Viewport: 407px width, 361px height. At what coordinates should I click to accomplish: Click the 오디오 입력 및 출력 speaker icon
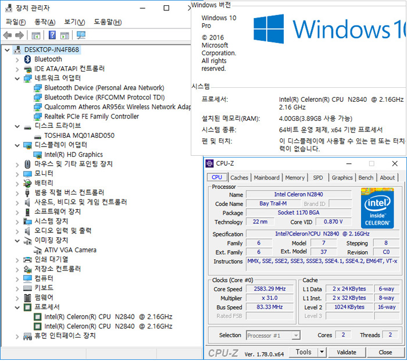[x=27, y=231]
